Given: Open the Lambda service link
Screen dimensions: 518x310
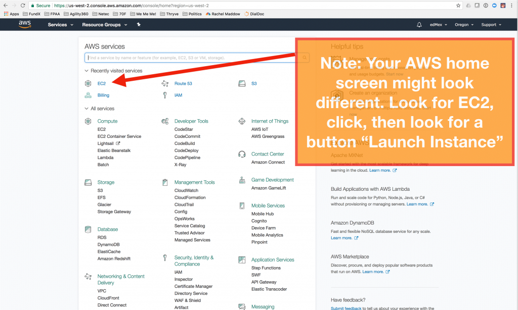Looking at the screenshot, I should tap(105, 158).
